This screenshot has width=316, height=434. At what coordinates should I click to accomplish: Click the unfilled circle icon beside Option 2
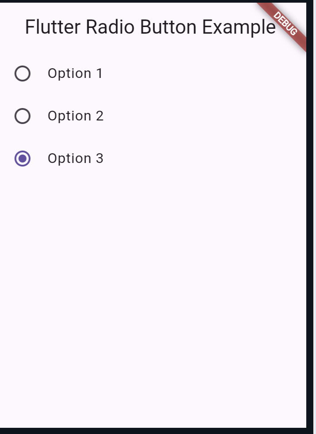click(23, 116)
